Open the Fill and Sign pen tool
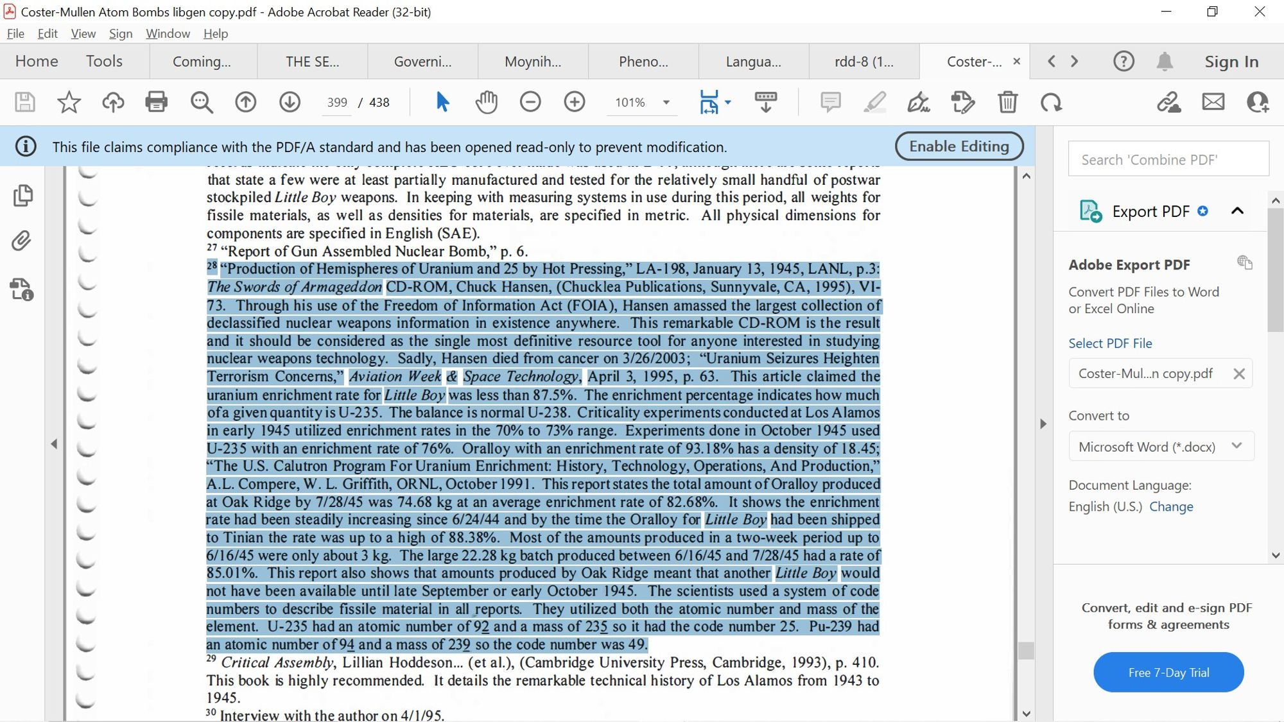Image resolution: width=1284 pixels, height=722 pixels. tap(919, 102)
